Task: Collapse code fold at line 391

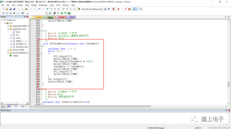Action: 41,46
